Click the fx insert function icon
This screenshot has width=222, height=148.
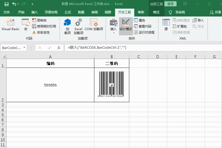[x=59, y=48]
